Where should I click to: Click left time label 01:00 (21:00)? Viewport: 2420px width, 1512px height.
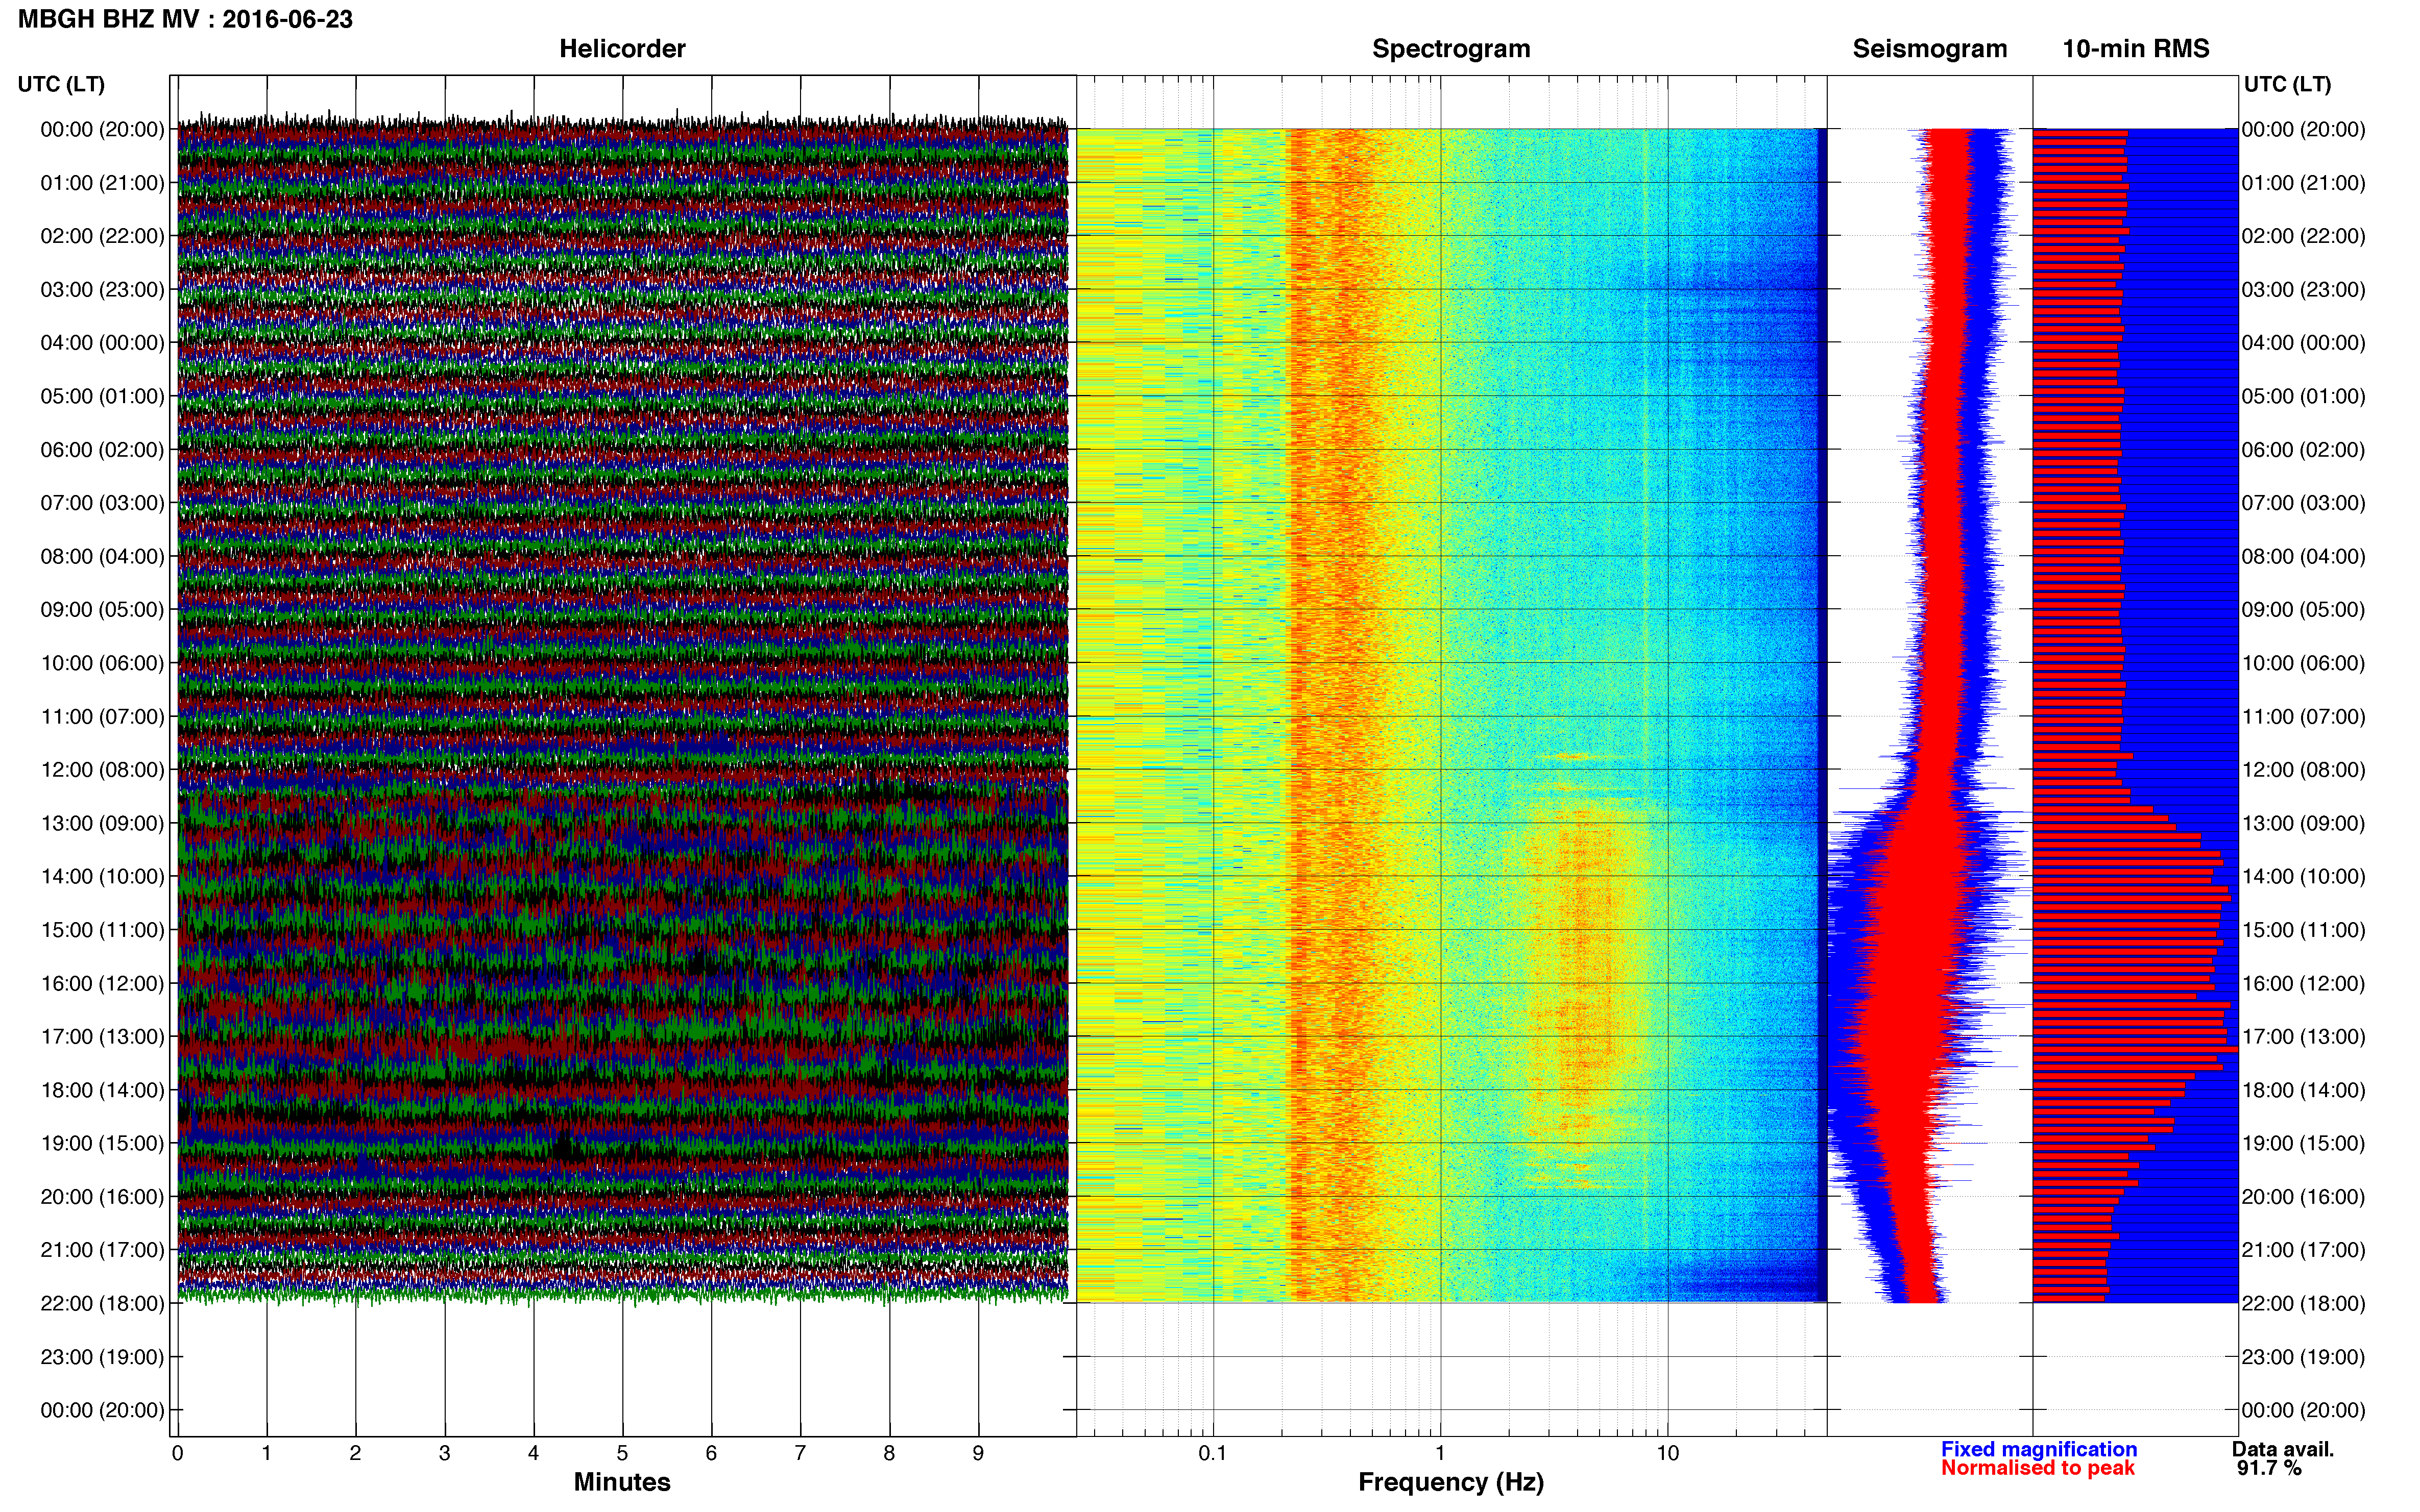point(102,183)
